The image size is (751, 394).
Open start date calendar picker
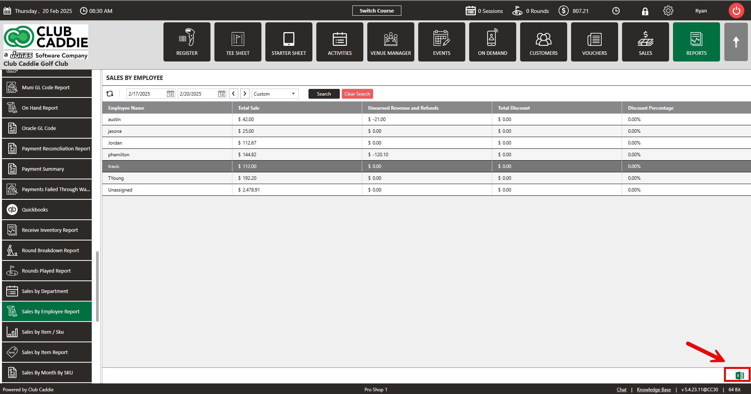tap(171, 94)
